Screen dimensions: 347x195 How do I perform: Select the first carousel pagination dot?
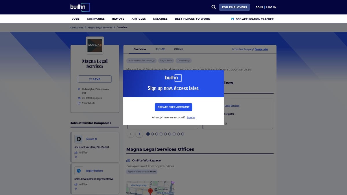click(148, 134)
